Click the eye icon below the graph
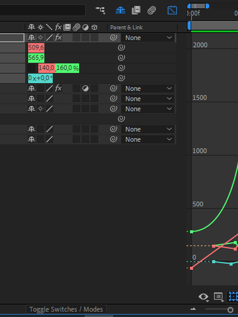Viewport: 238px width, 317px height. [x=203, y=297]
